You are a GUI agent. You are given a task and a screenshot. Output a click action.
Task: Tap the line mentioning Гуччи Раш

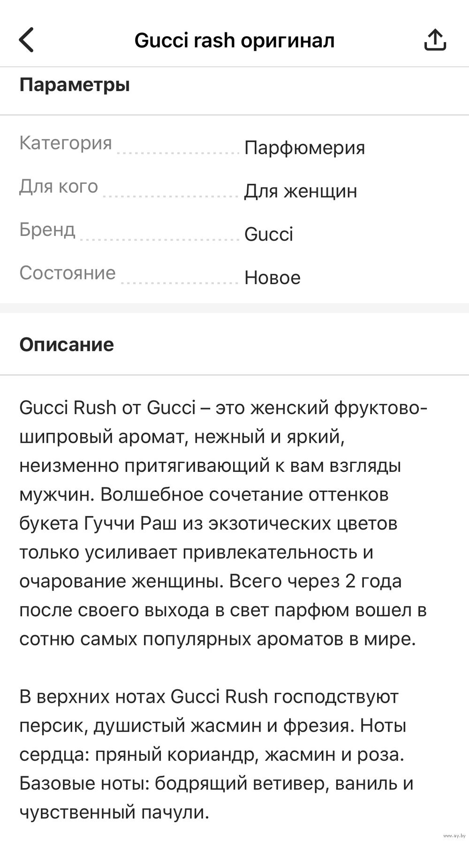click(208, 523)
